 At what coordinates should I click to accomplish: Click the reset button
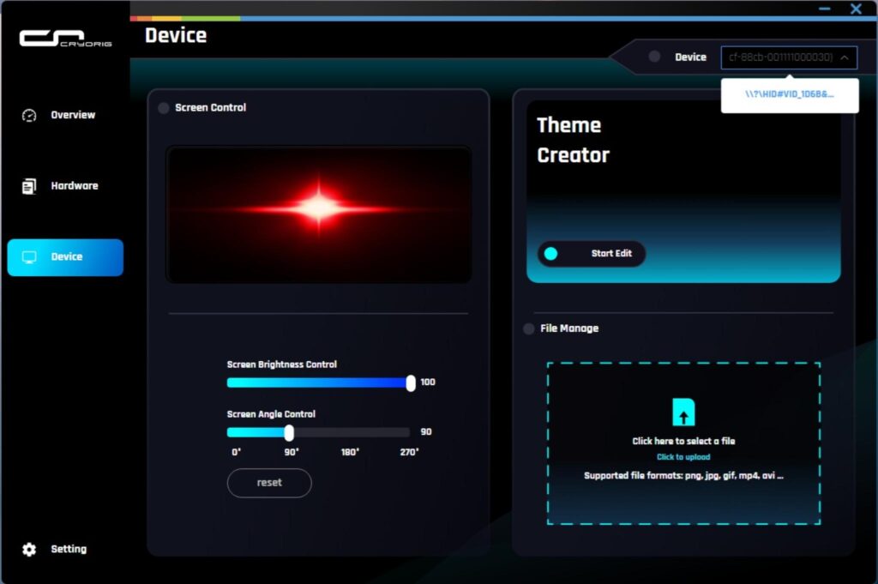(269, 483)
